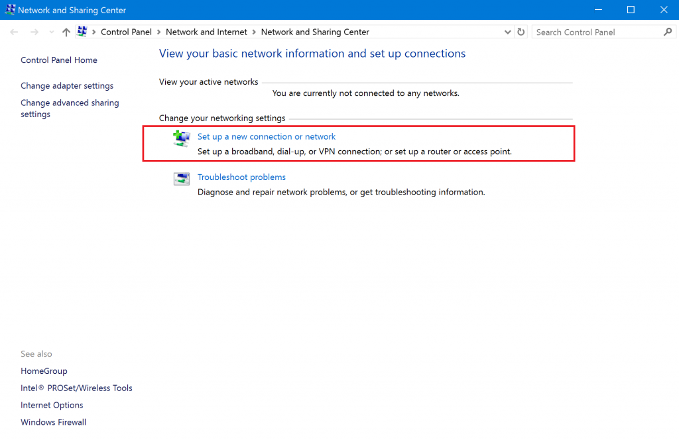Select Network and Internet in the breadcrumb
This screenshot has height=440, width=679.
coord(206,32)
